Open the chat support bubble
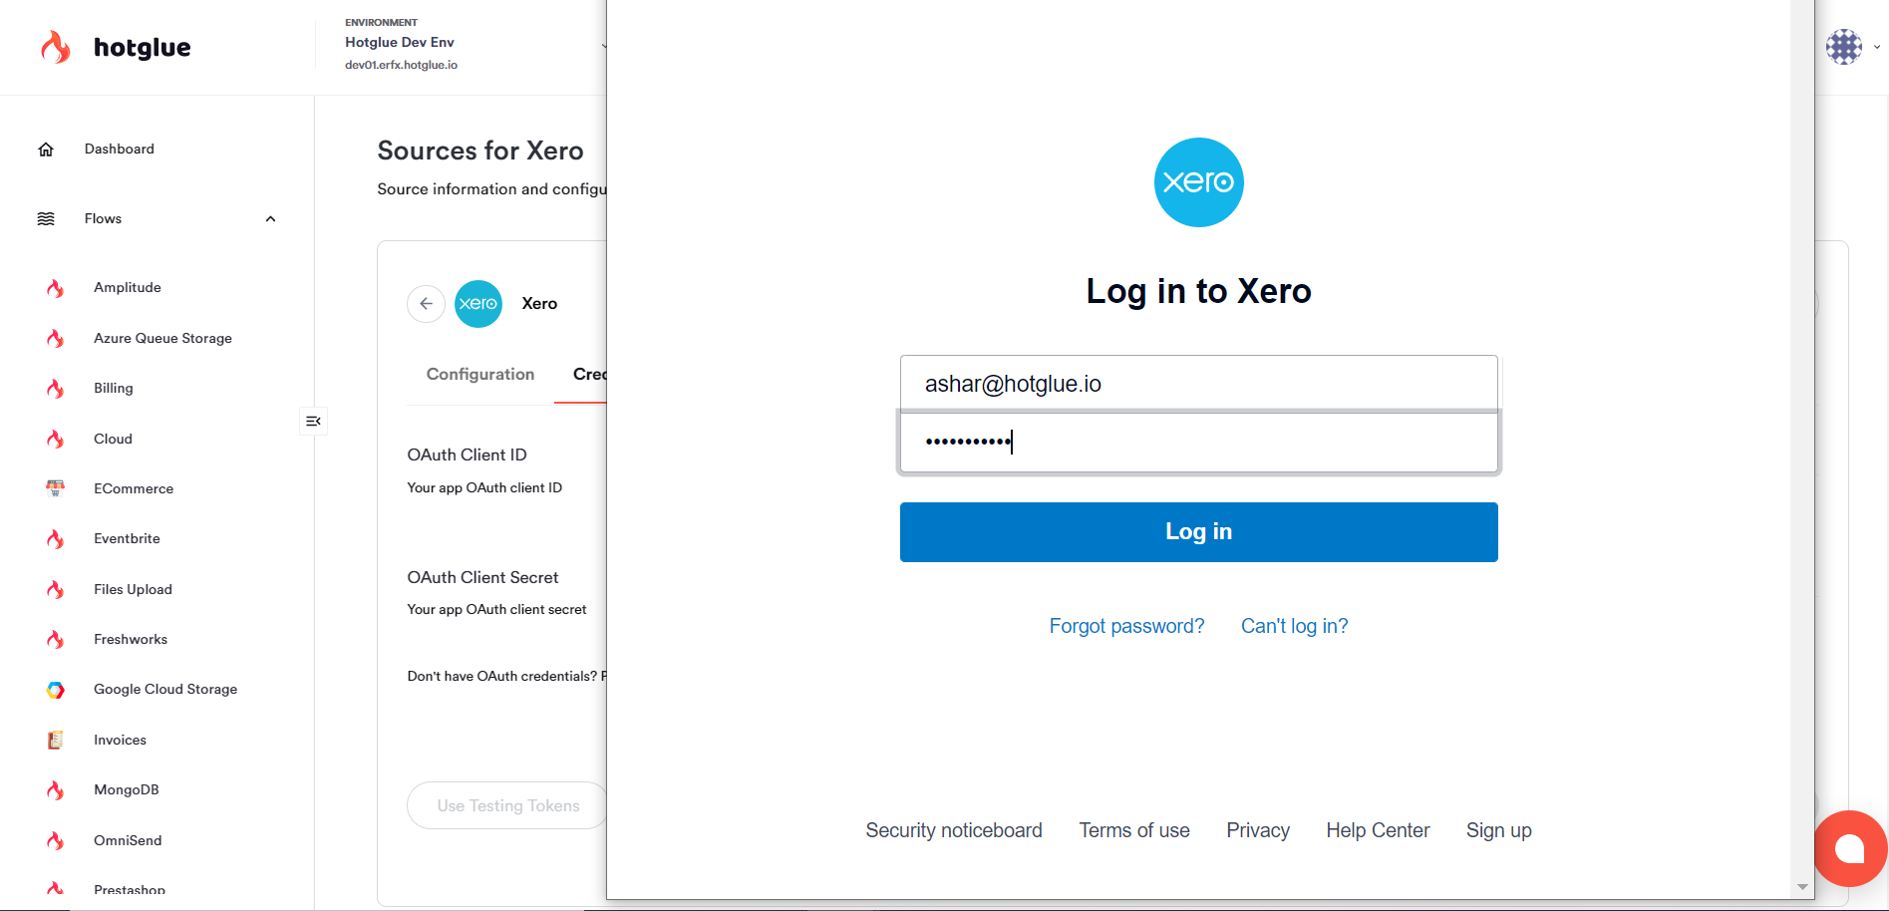 [x=1850, y=849]
